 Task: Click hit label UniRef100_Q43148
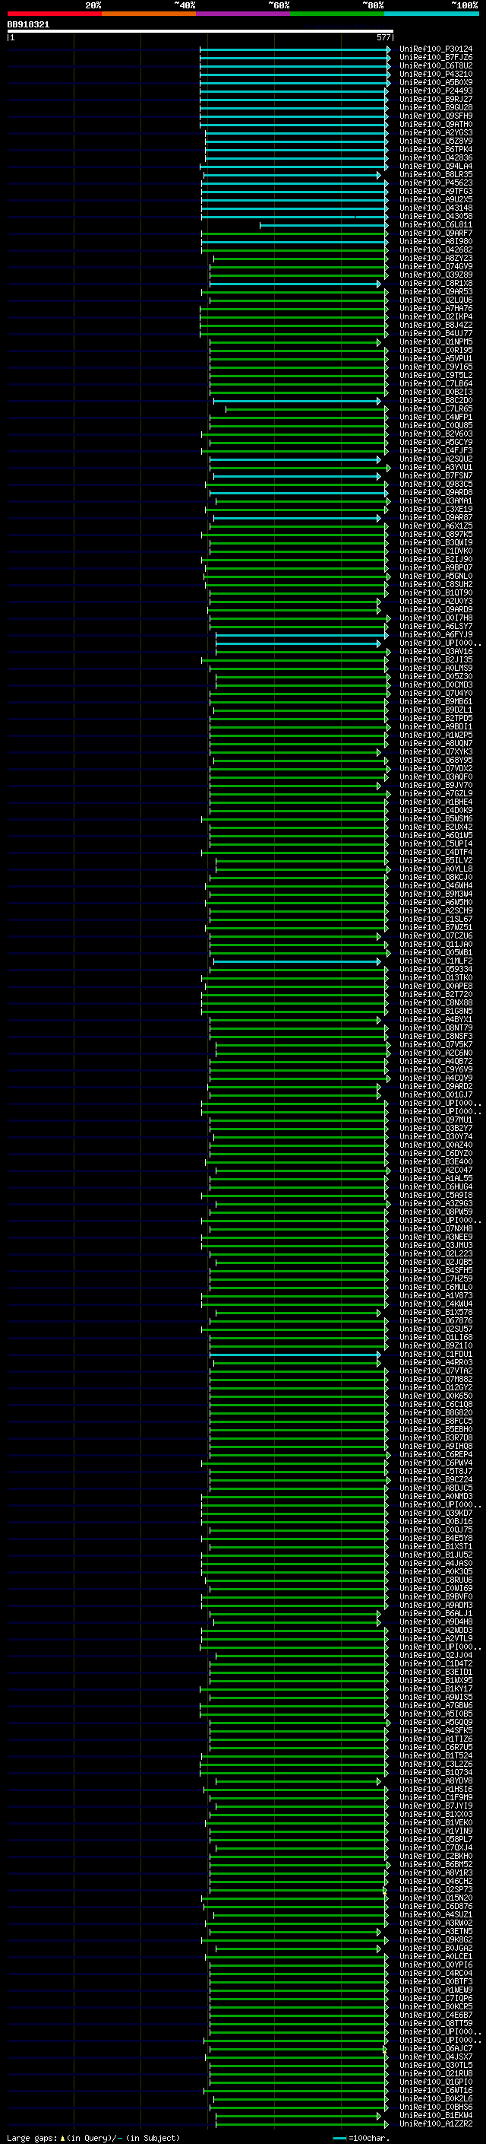[436, 208]
